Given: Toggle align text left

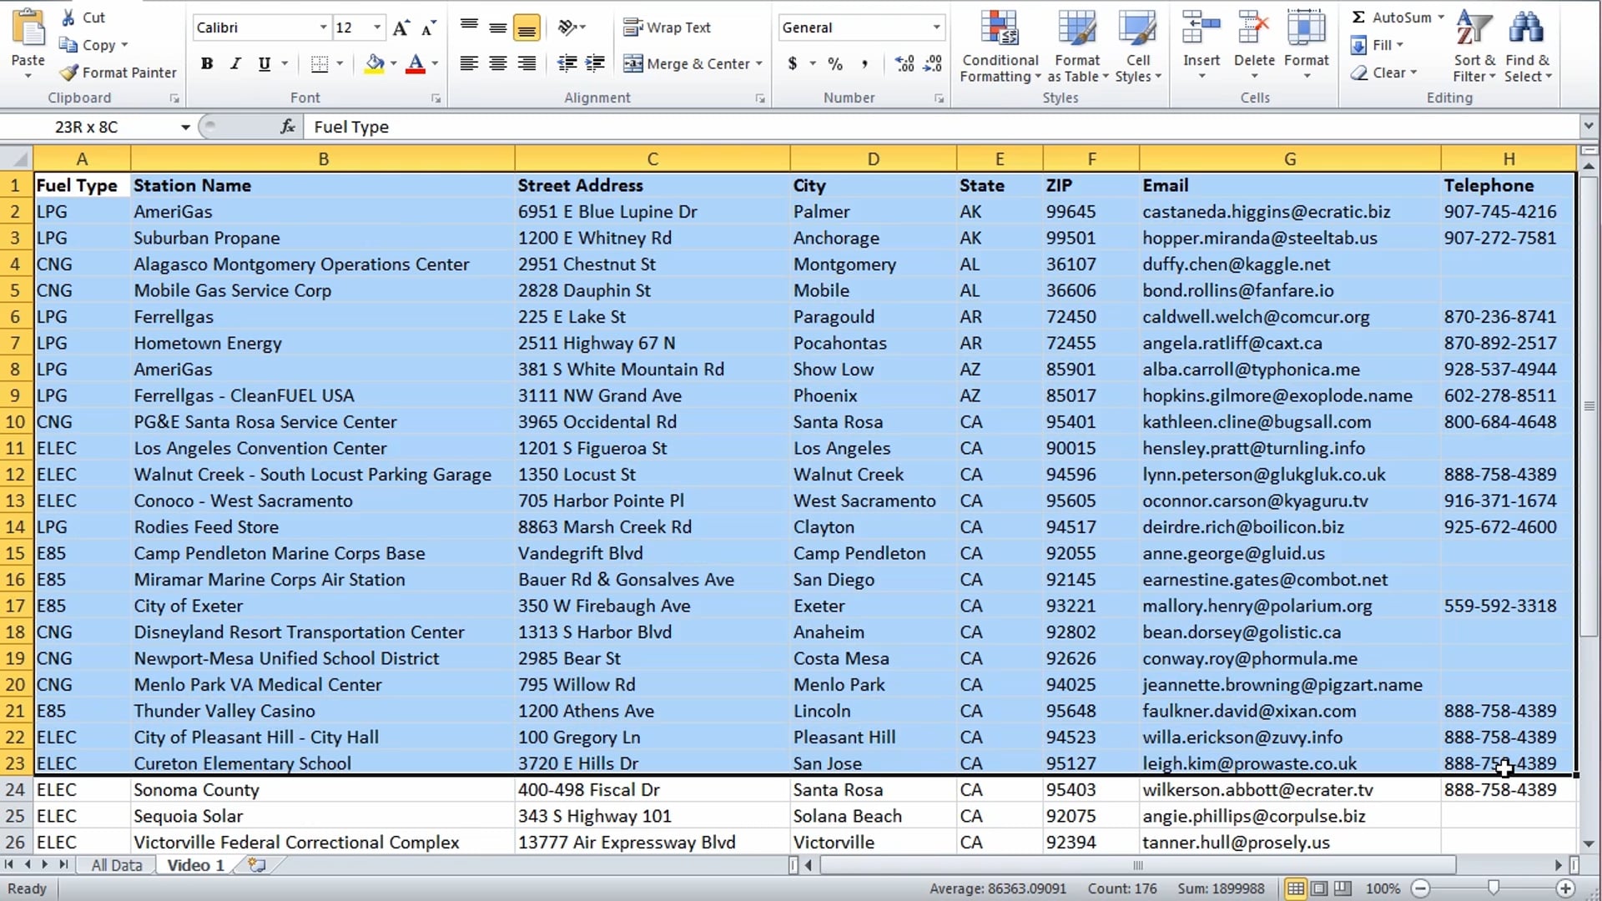Looking at the screenshot, I should [470, 63].
